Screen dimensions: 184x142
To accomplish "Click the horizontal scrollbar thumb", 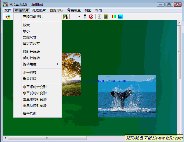I will point(47,138).
